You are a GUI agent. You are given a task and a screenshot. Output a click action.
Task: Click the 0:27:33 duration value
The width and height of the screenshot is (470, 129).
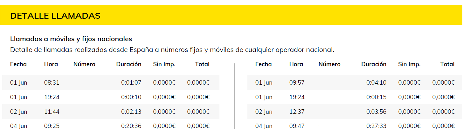(377, 126)
